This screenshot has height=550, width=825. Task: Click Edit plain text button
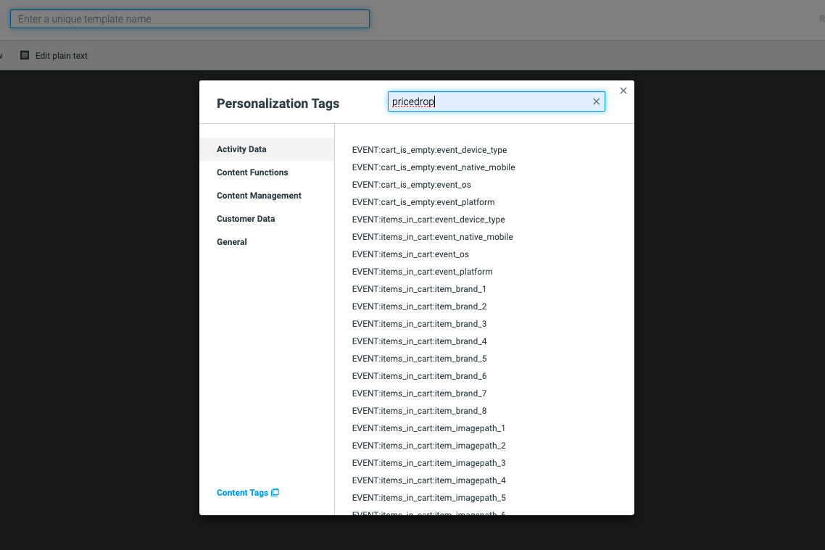point(54,55)
